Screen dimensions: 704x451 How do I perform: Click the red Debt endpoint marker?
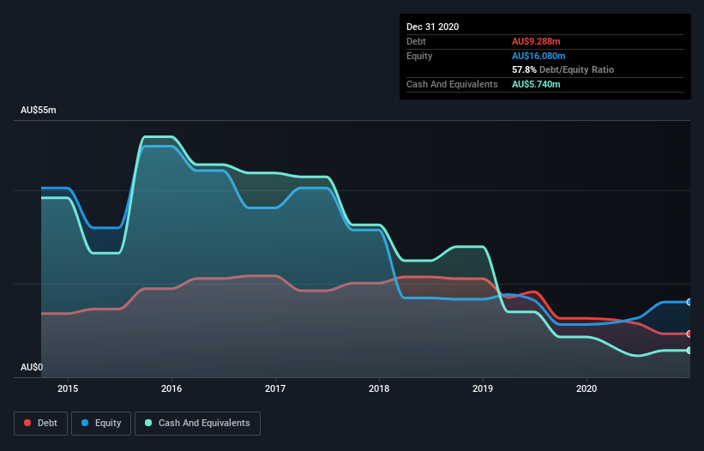pos(689,334)
